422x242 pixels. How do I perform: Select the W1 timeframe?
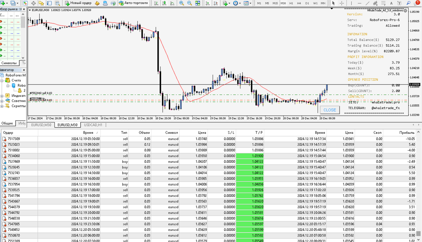point(315,3)
